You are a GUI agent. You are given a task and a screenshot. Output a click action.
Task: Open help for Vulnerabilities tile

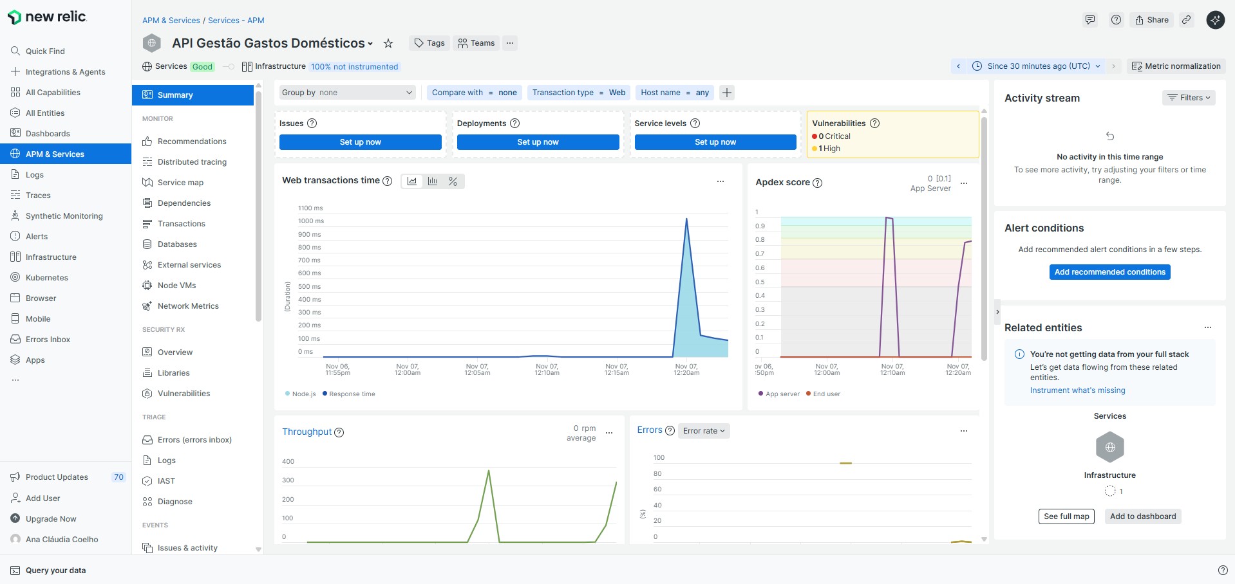(x=875, y=123)
